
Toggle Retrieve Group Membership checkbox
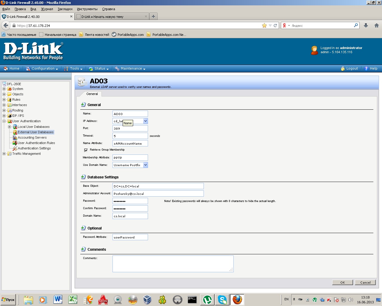[86, 150]
